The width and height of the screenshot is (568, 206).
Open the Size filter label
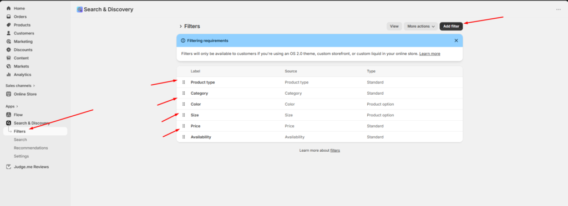pyautogui.click(x=195, y=115)
